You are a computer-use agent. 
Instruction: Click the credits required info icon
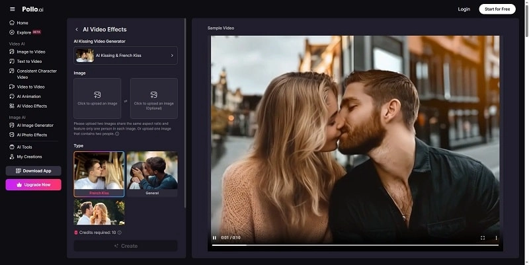tap(120, 233)
